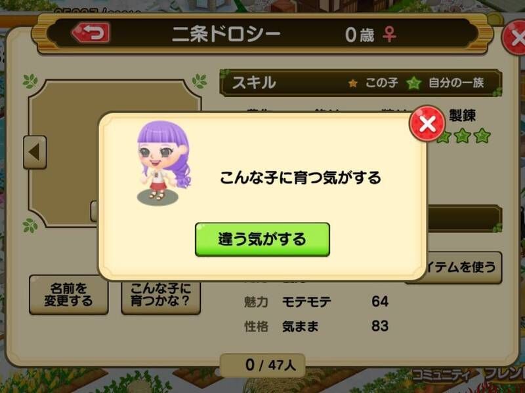The width and height of the screenshot is (525, 393).
Task: Open the フレンド tab at bottom
Action: pyautogui.click(x=505, y=374)
